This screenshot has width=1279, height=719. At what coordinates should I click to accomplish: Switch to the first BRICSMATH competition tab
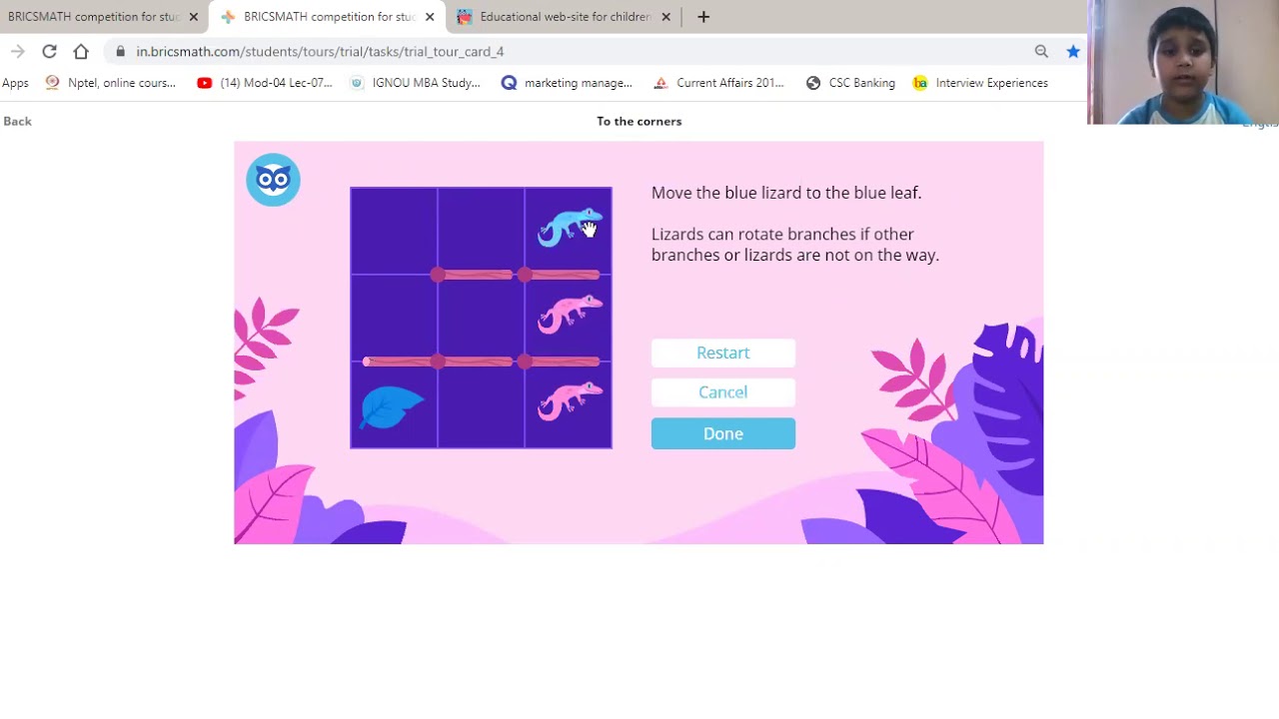point(93,17)
